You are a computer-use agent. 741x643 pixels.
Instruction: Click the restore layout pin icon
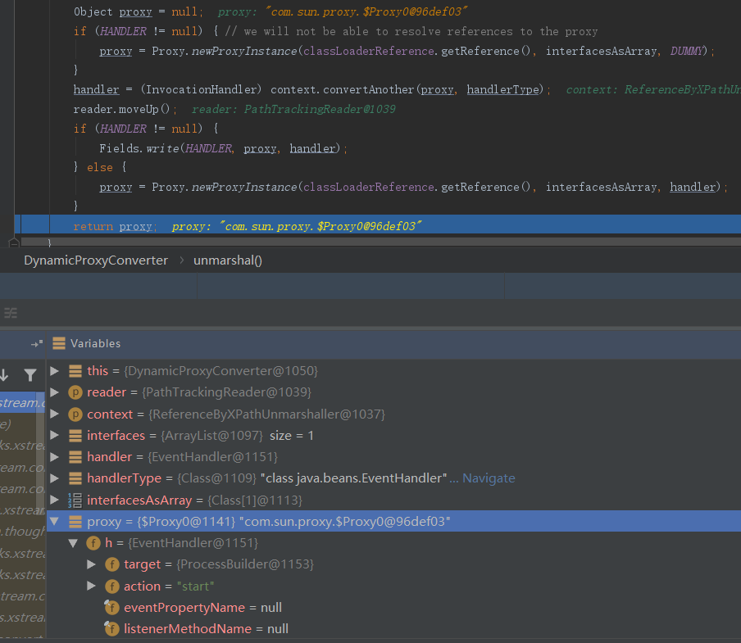tap(37, 344)
